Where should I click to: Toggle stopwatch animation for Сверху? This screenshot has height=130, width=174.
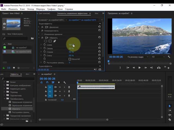(45, 48)
